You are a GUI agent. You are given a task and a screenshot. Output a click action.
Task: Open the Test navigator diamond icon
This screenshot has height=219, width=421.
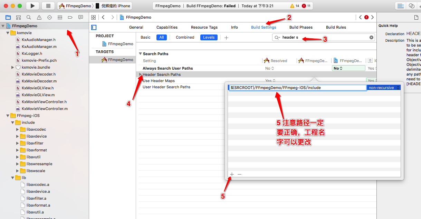coord(49,17)
